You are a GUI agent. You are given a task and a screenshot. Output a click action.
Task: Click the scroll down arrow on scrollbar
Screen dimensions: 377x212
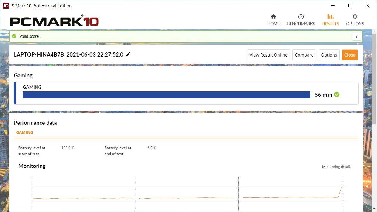pyautogui.click(x=374, y=209)
